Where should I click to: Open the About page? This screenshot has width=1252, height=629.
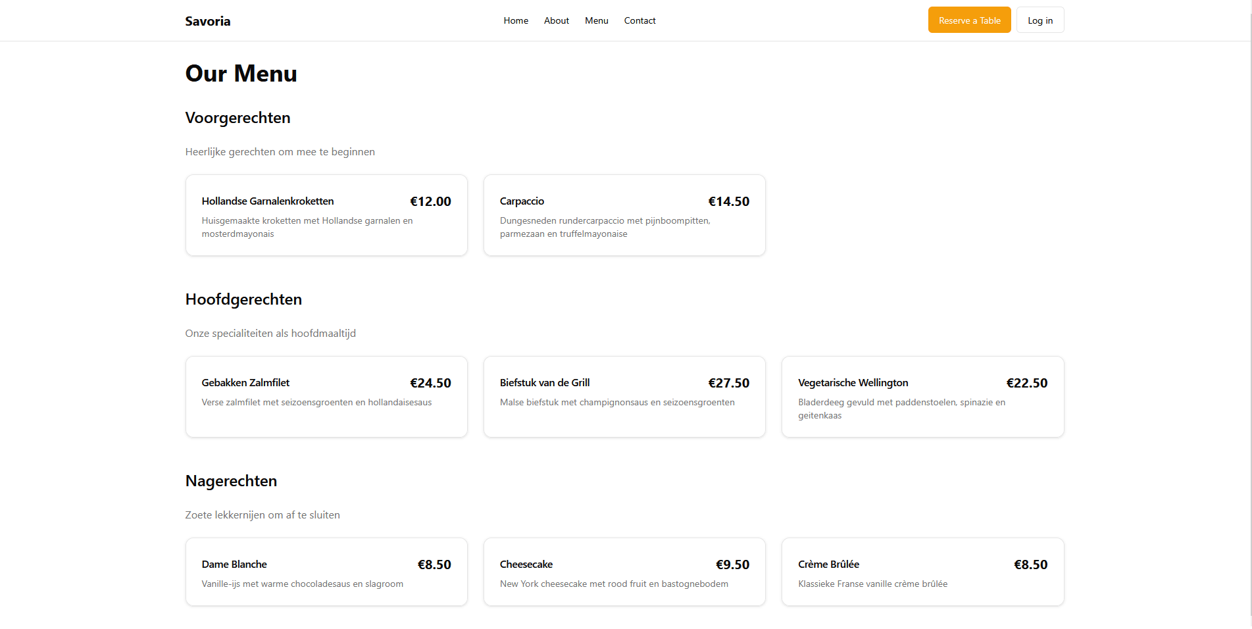[556, 20]
